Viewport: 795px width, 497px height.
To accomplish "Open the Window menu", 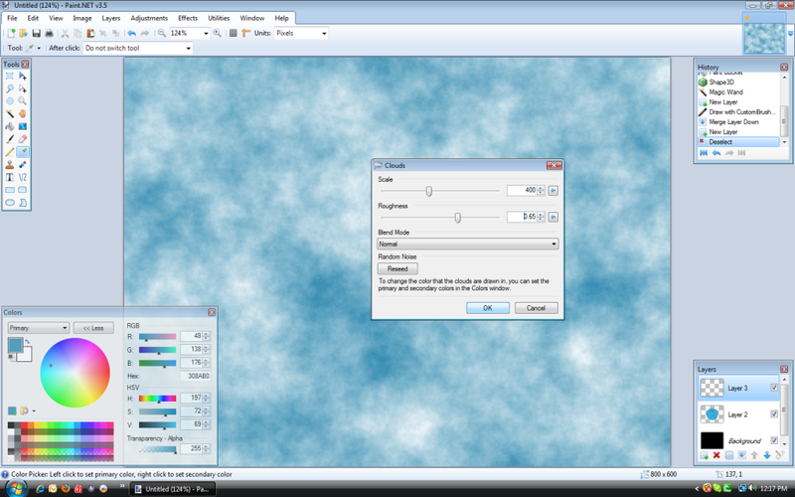I will click(x=252, y=18).
